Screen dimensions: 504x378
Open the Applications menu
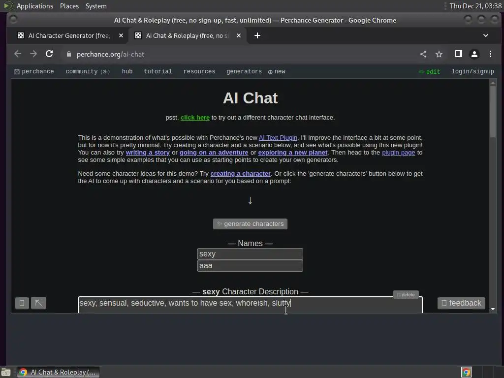click(35, 6)
